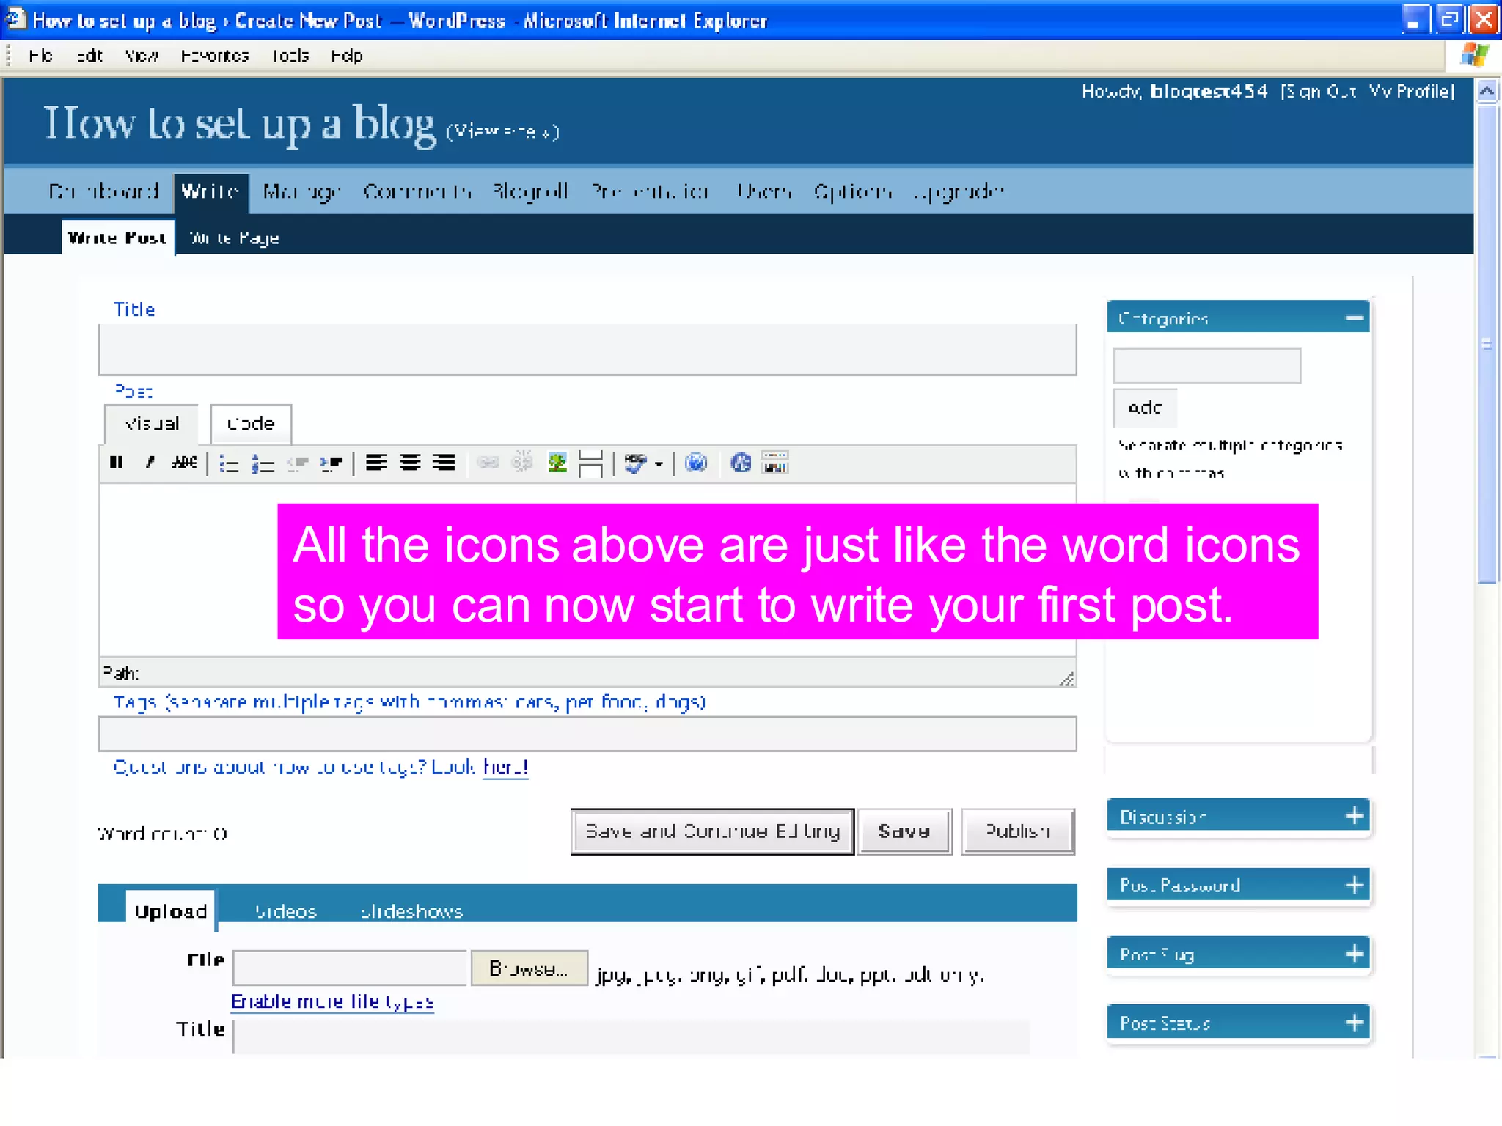Open the Help menu
This screenshot has width=1502, height=1126.
[347, 56]
